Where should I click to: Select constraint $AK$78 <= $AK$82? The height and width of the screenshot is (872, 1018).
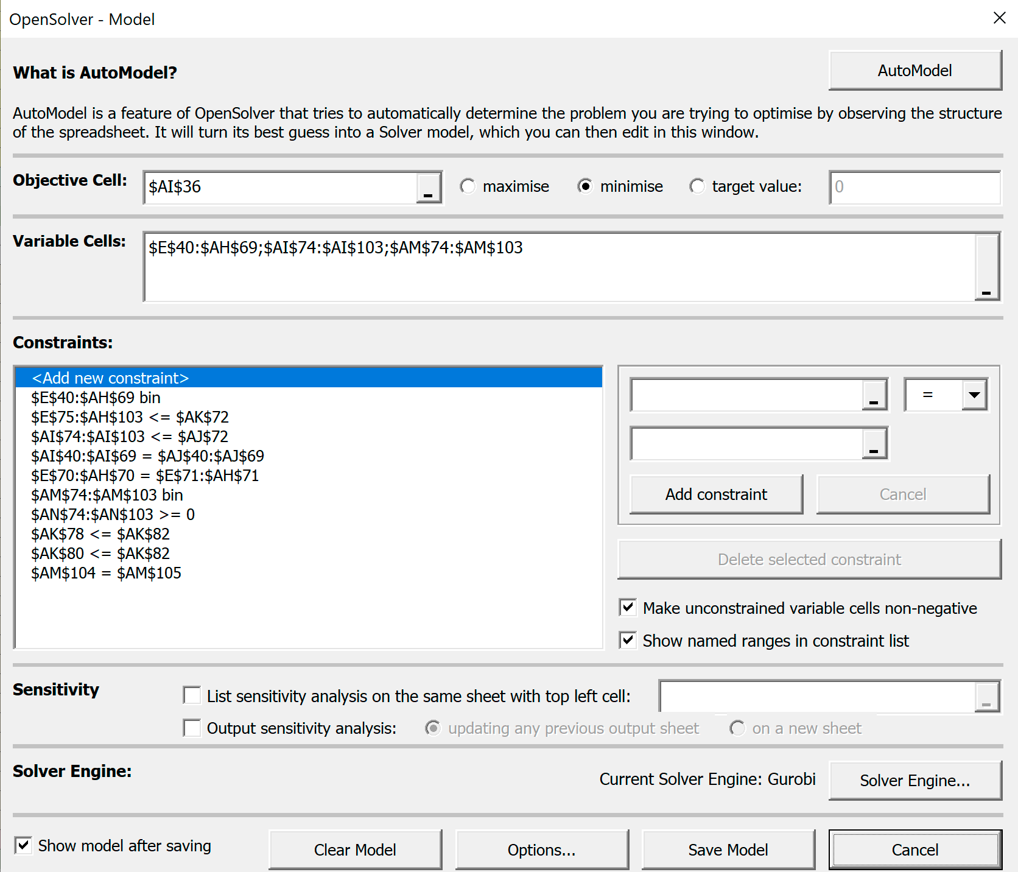[309, 534]
